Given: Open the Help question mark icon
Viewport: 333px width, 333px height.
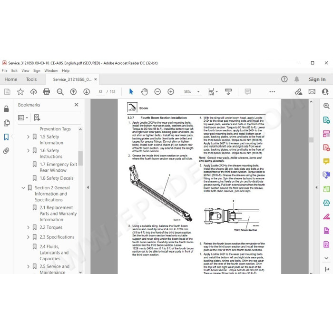Looking at the screenshot, I should pos(284,79).
